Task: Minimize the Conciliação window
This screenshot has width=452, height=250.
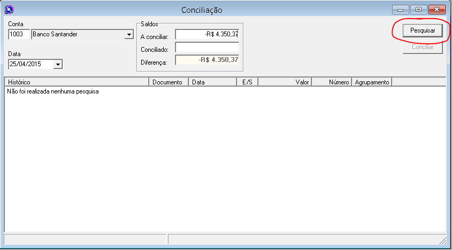Action: [401, 10]
